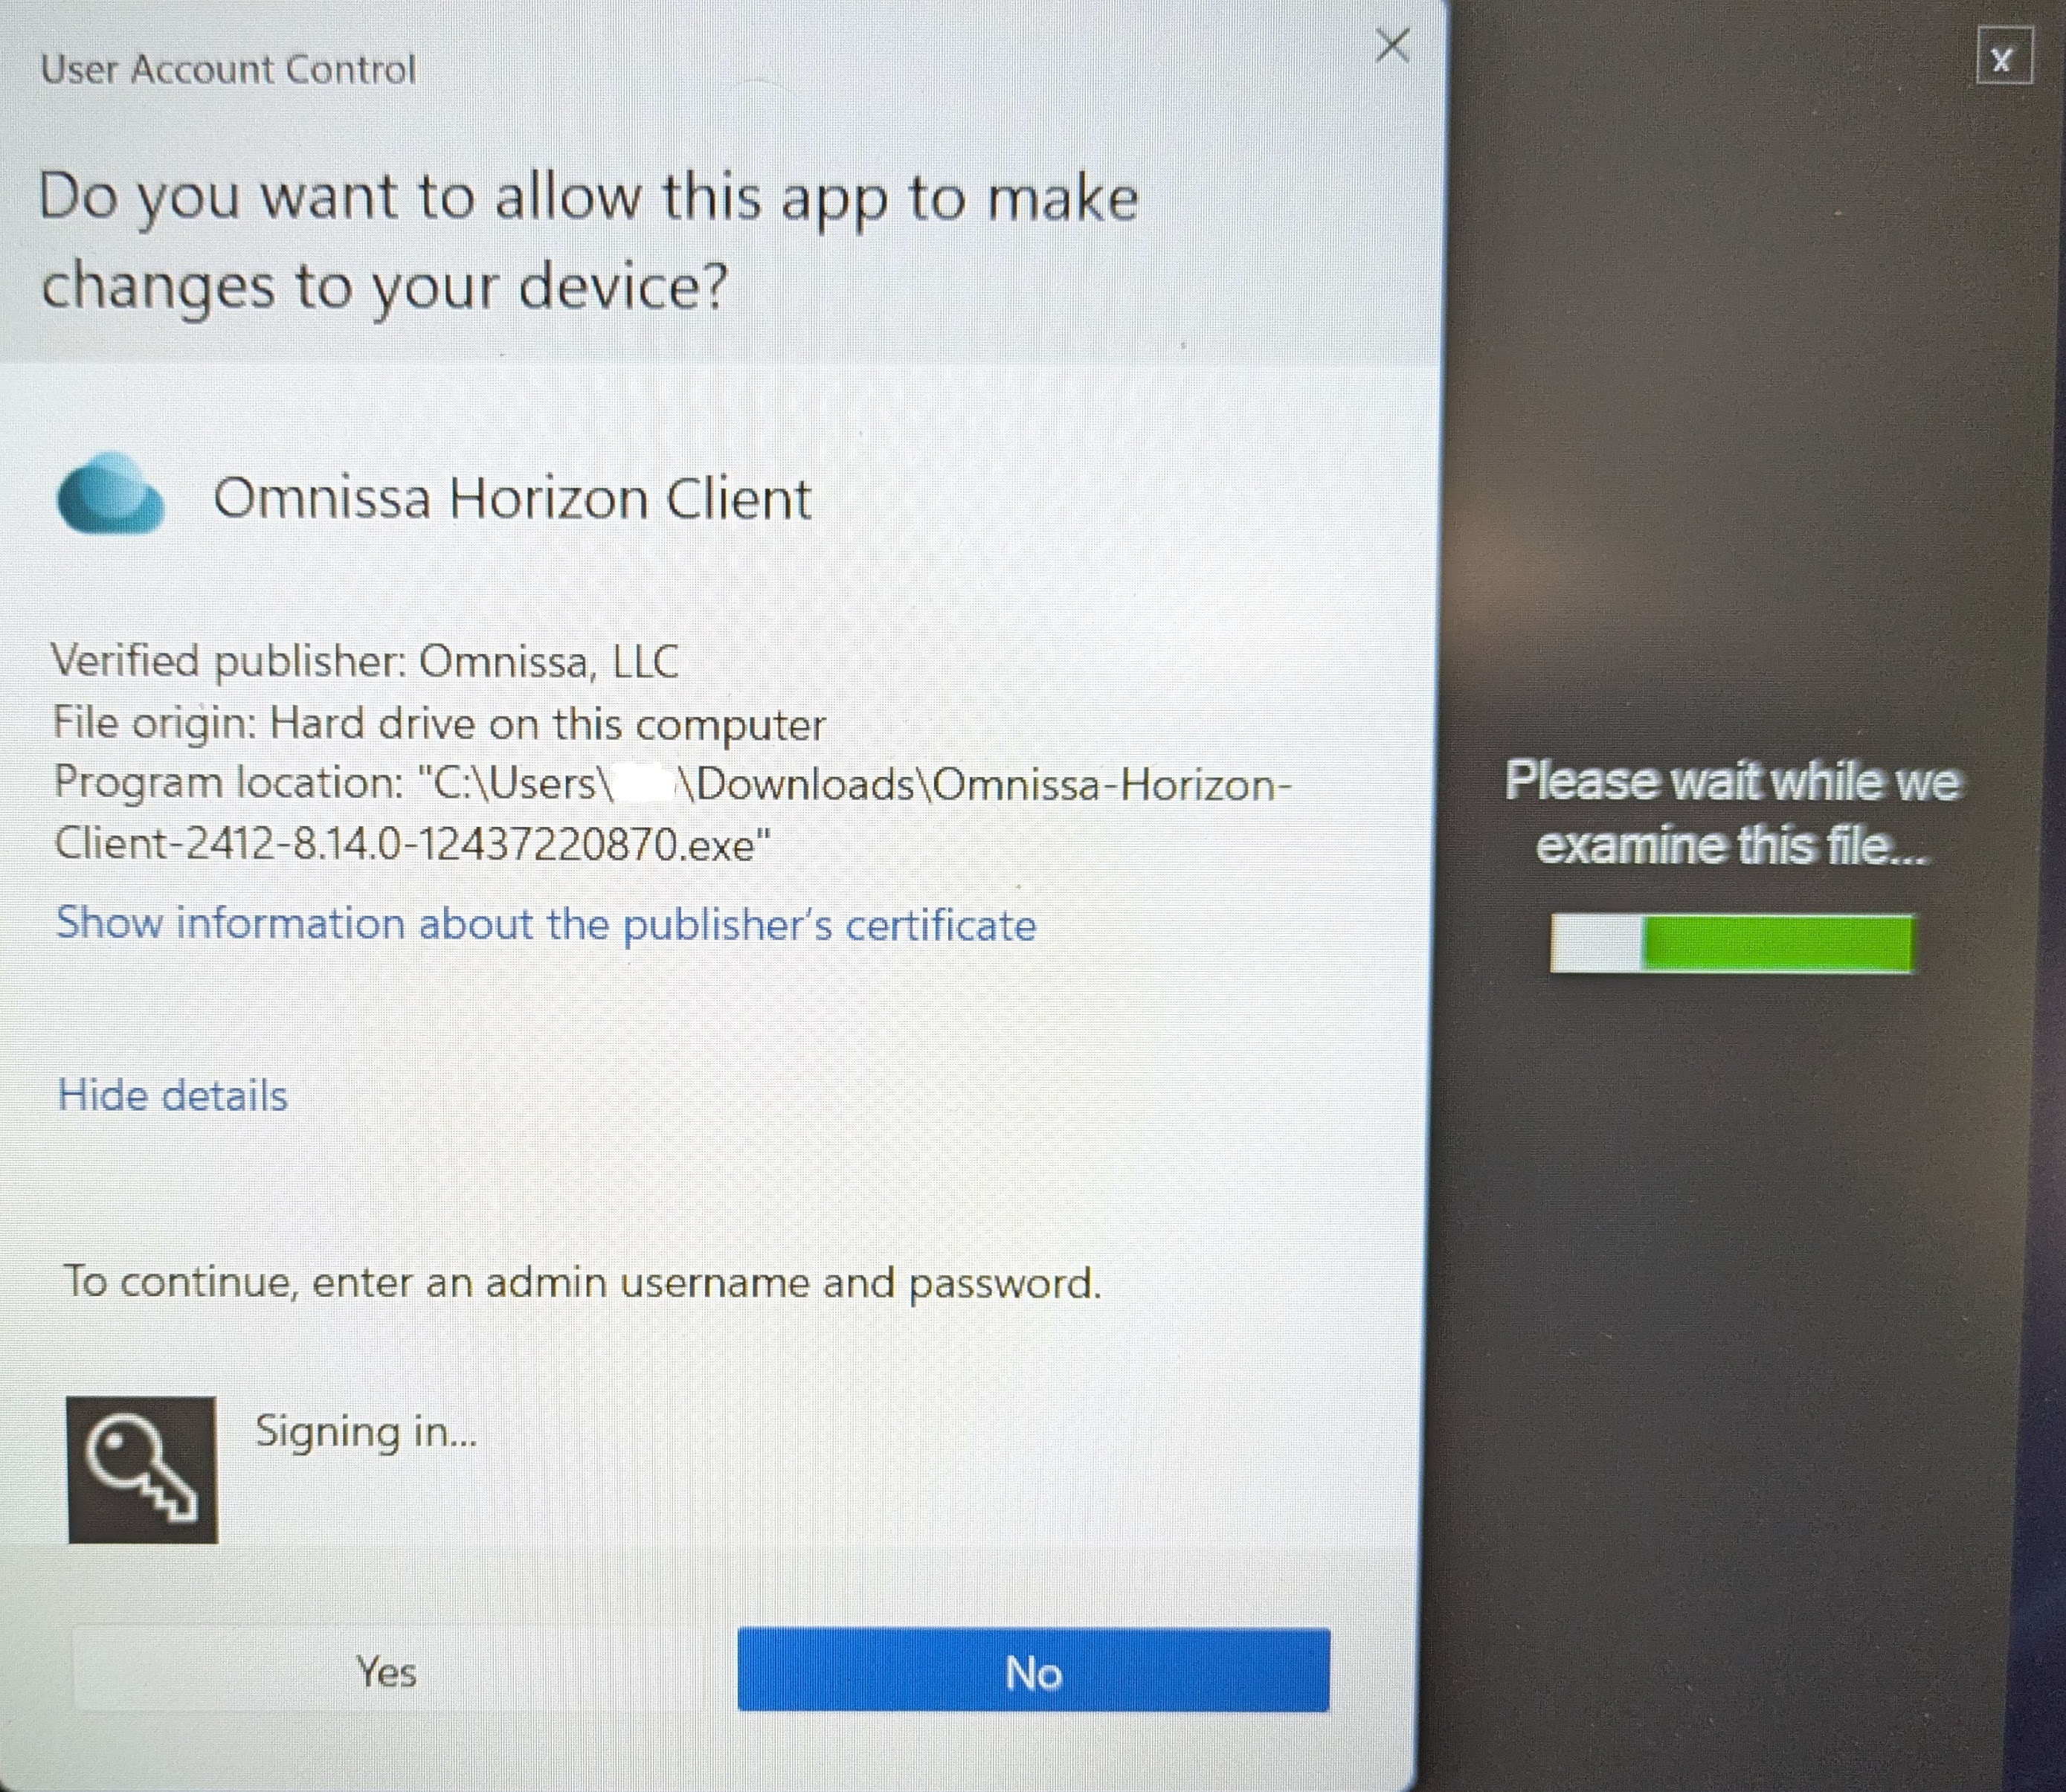This screenshot has height=1792, width=2066.
Task: Close the User Account Control dialog
Action: (1392, 46)
